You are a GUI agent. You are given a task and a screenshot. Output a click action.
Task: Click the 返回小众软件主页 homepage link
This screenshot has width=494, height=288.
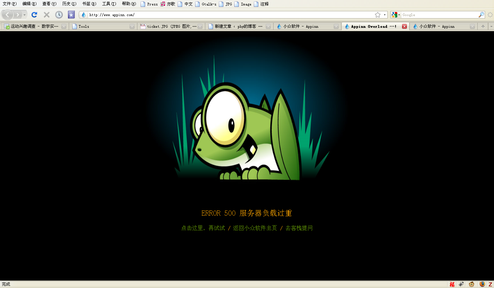[x=255, y=228]
